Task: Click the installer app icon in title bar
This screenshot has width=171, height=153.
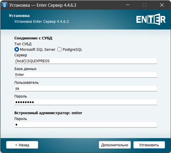Action: point(4,5)
